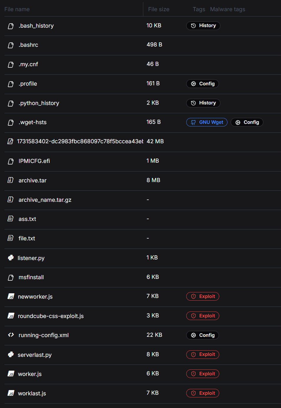Click the Malware tags column header
Viewport: 281px width, 408px height.
227,9
